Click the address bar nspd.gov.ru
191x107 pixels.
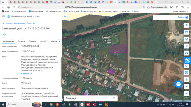coord(26,7)
